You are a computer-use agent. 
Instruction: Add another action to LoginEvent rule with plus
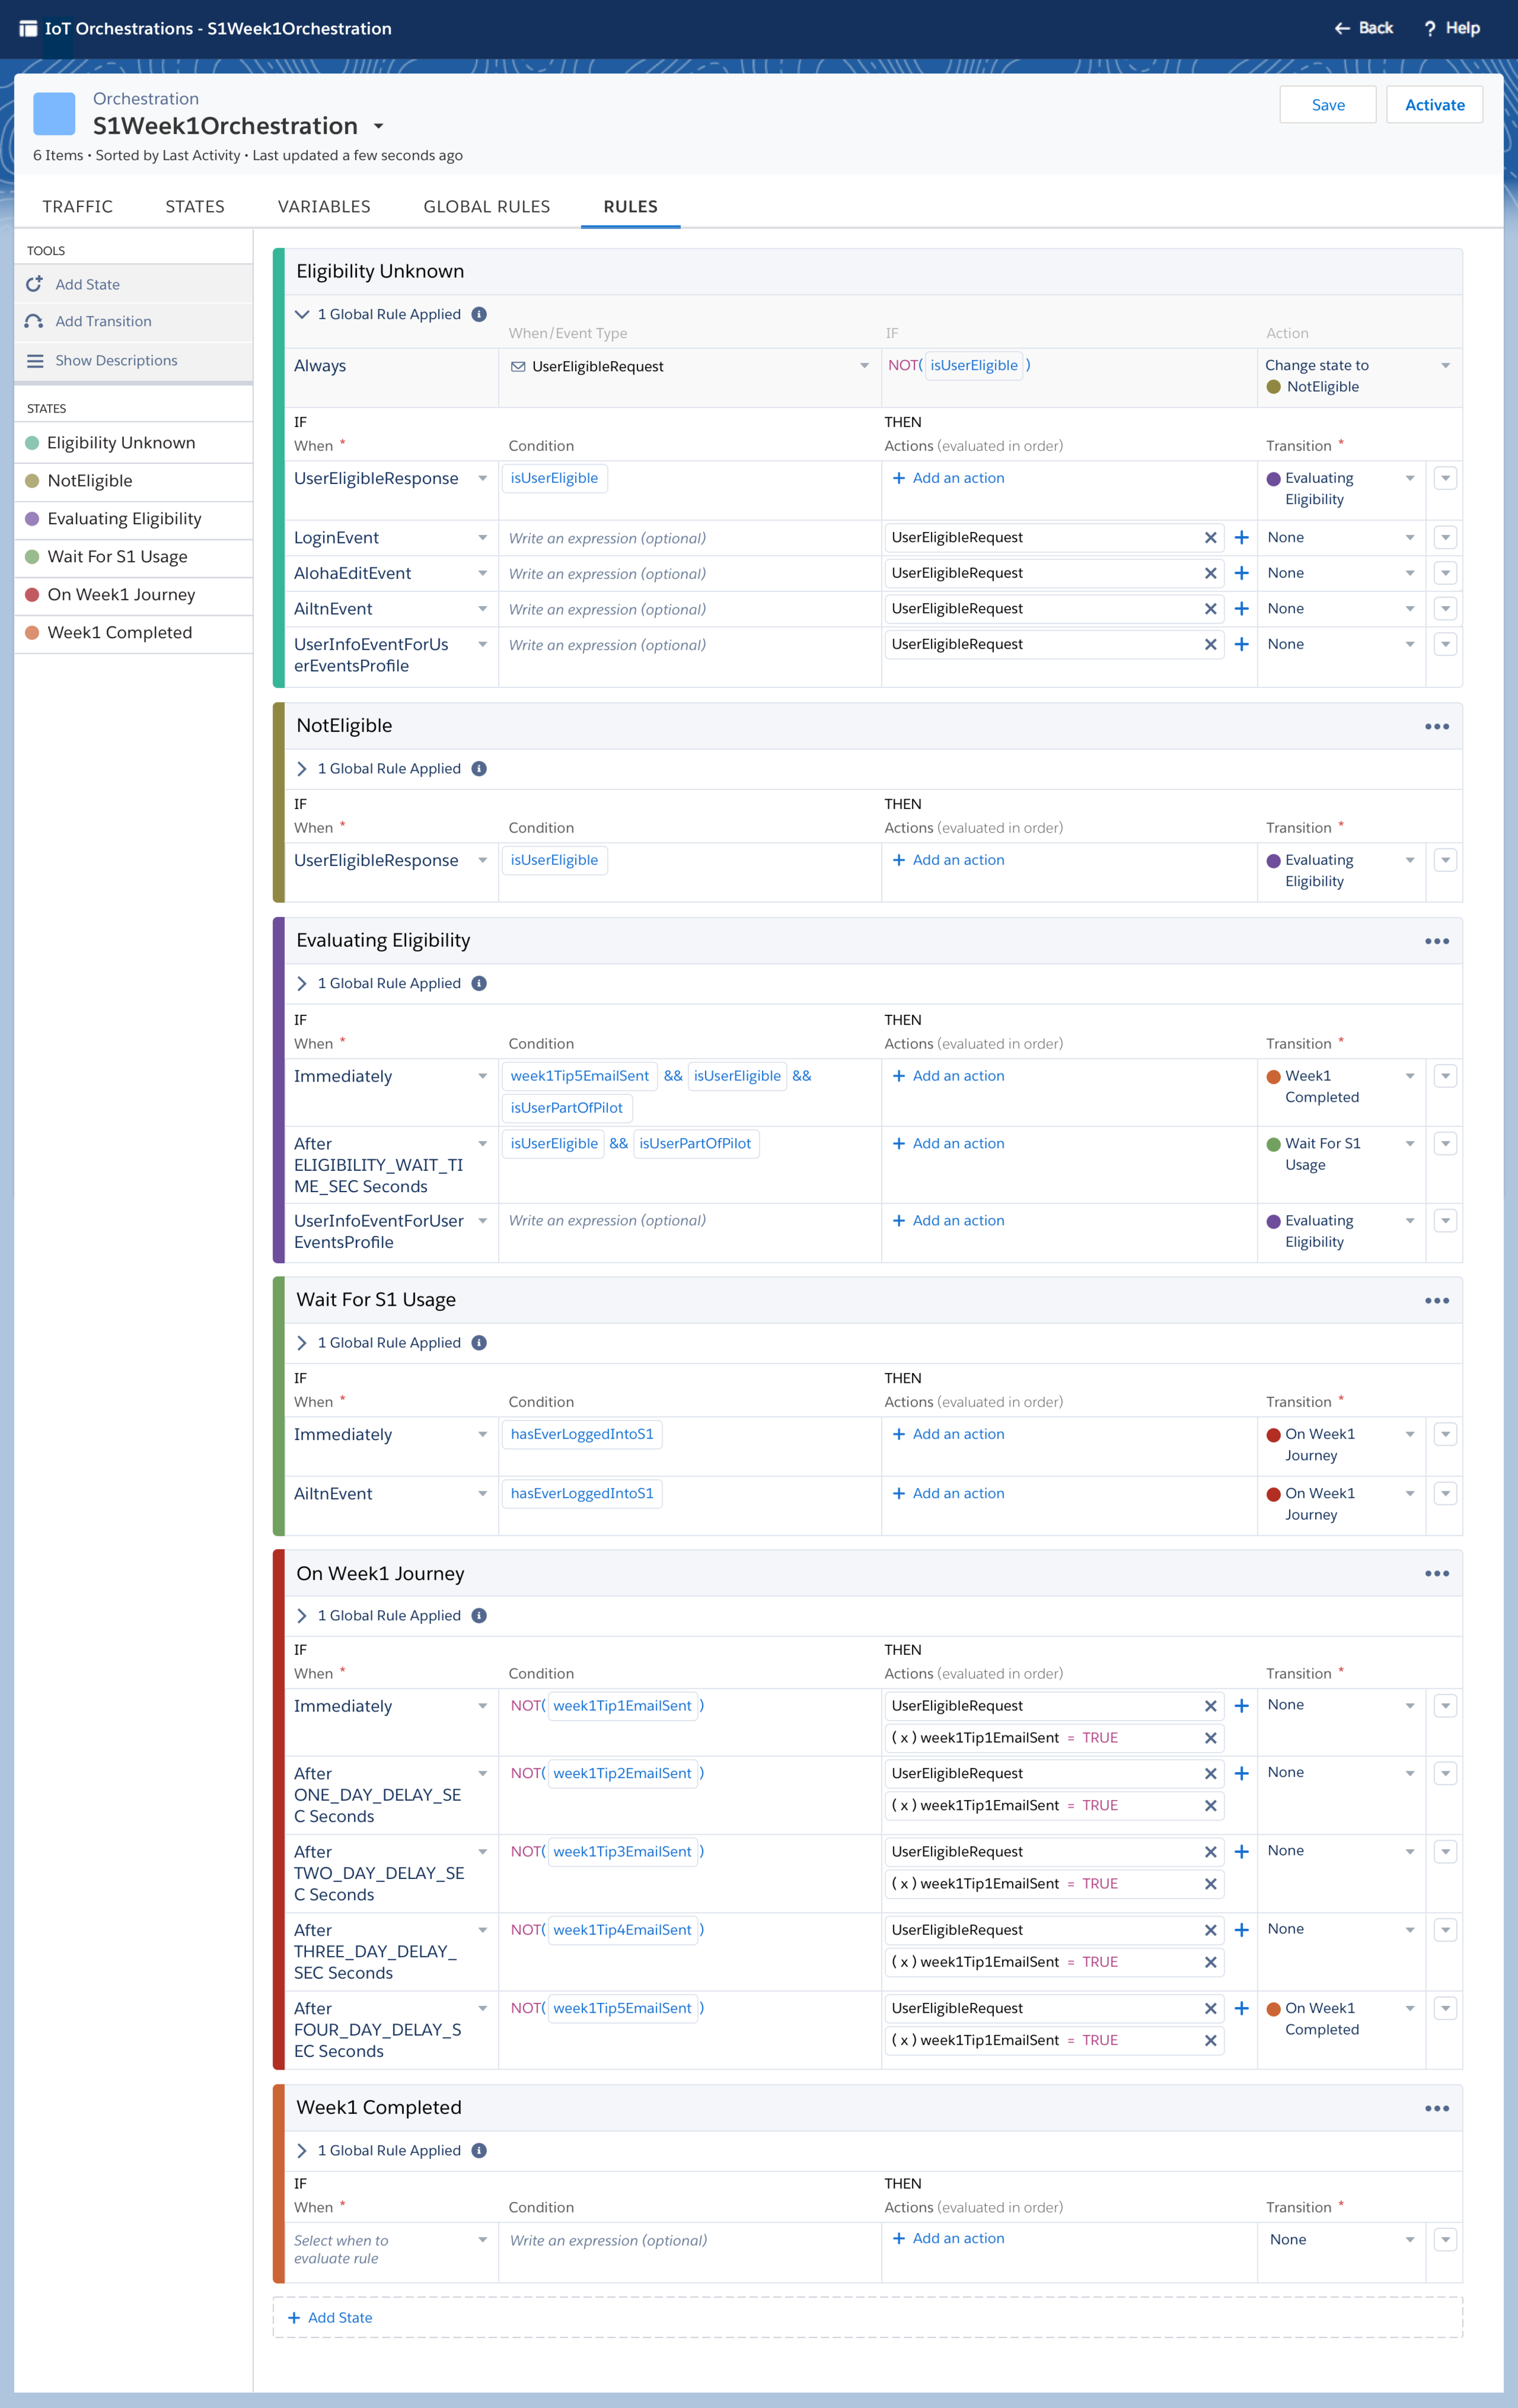point(1241,538)
